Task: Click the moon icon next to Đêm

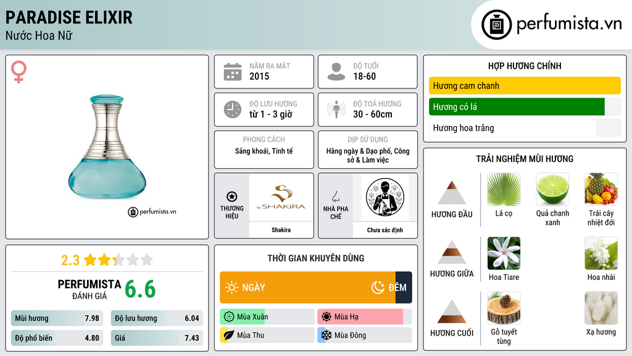Action: pyautogui.click(x=378, y=287)
